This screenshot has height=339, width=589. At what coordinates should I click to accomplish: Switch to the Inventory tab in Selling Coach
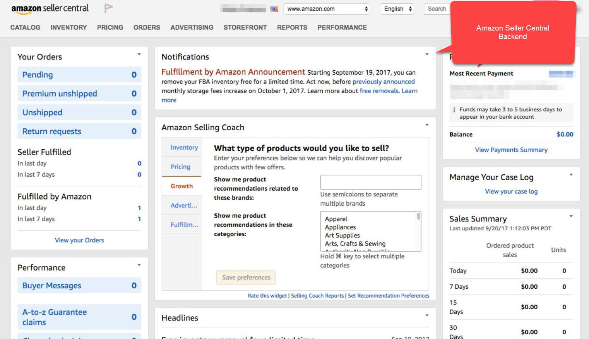184,147
